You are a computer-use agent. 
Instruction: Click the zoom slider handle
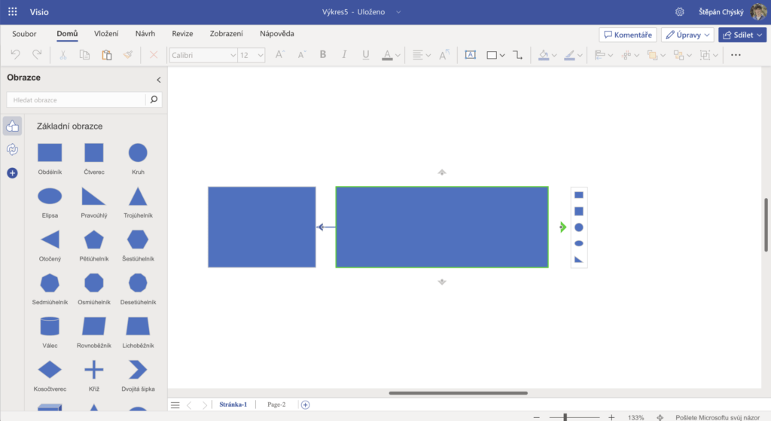pyautogui.click(x=565, y=416)
